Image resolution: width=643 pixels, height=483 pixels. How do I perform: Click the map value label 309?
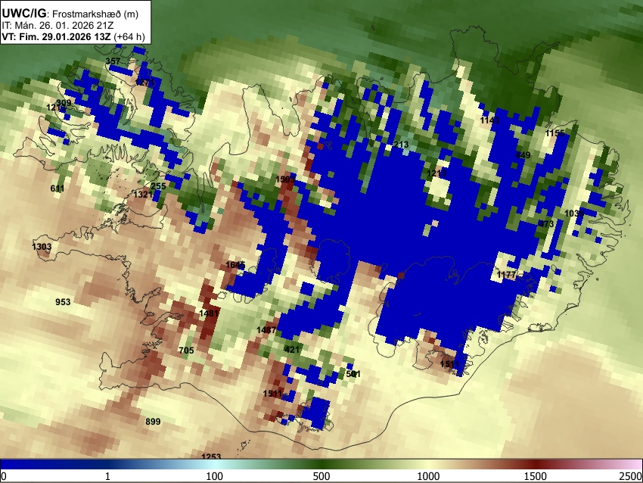pyautogui.click(x=64, y=103)
